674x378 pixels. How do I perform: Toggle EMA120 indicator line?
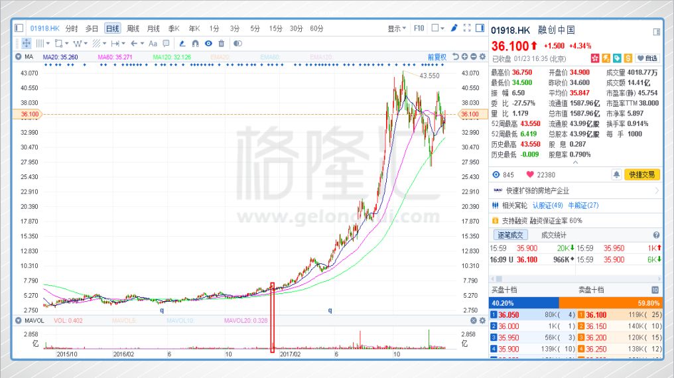click(x=322, y=57)
